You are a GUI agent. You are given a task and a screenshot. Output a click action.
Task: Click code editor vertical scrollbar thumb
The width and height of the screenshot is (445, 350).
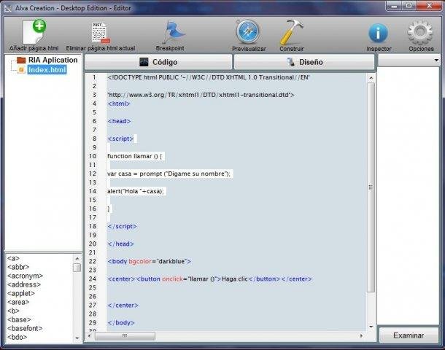(x=371, y=187)
